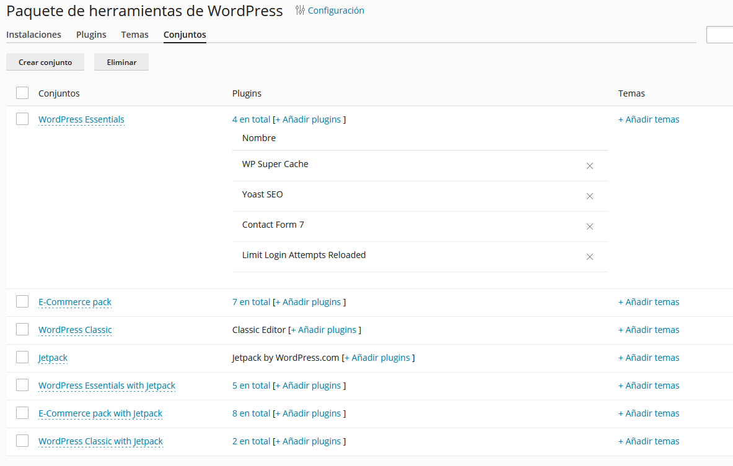The height and width of the screenshot is (466, 733).
Task: Check the Jetpack row checkbox
Action: point(22,357)
